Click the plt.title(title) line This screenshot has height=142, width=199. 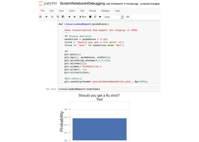(x=77, y=72)
